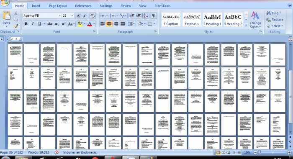This screenshot has height=159, width=293.
Task: Click the Grow Font icon
Action: tap(78, 16)
